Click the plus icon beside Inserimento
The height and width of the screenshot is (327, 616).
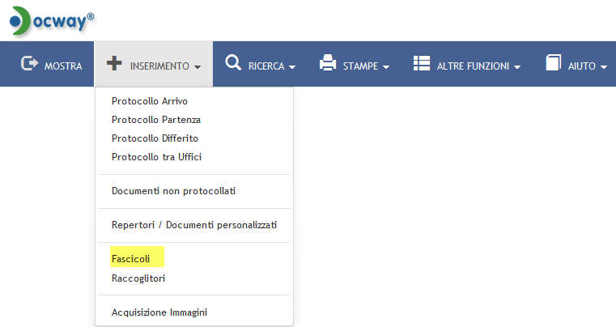114,64
